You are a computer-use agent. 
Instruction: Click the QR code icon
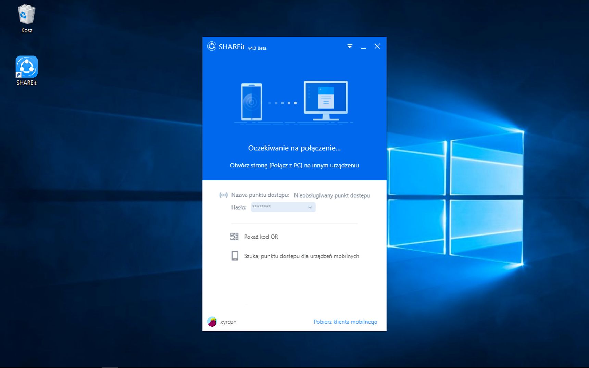(235, 237)
